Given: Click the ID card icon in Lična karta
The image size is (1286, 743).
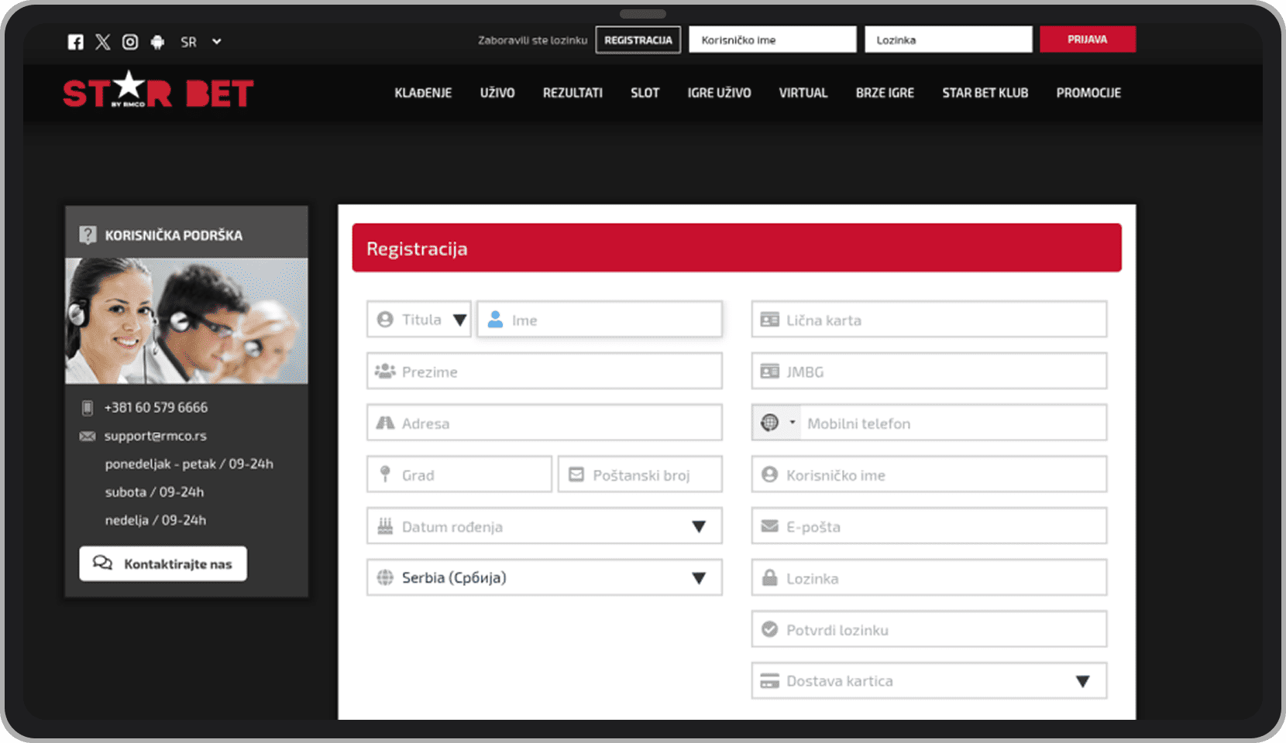Looking at the screenshot, I should [769, 320].
